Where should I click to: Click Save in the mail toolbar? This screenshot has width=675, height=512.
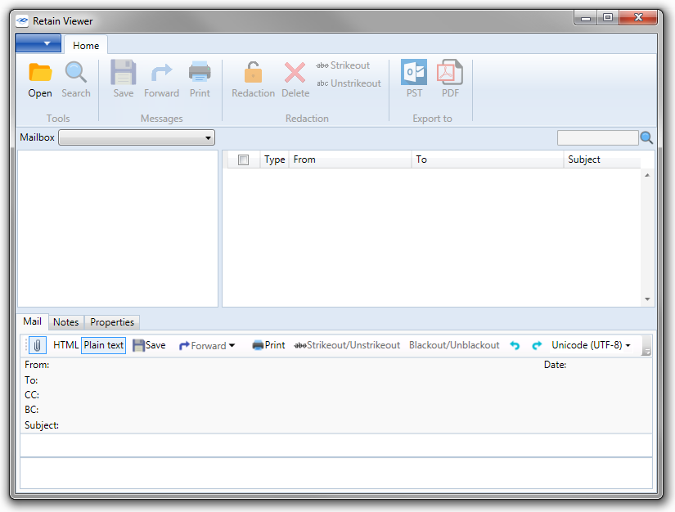pyautogui.click(x=149, y=345)
